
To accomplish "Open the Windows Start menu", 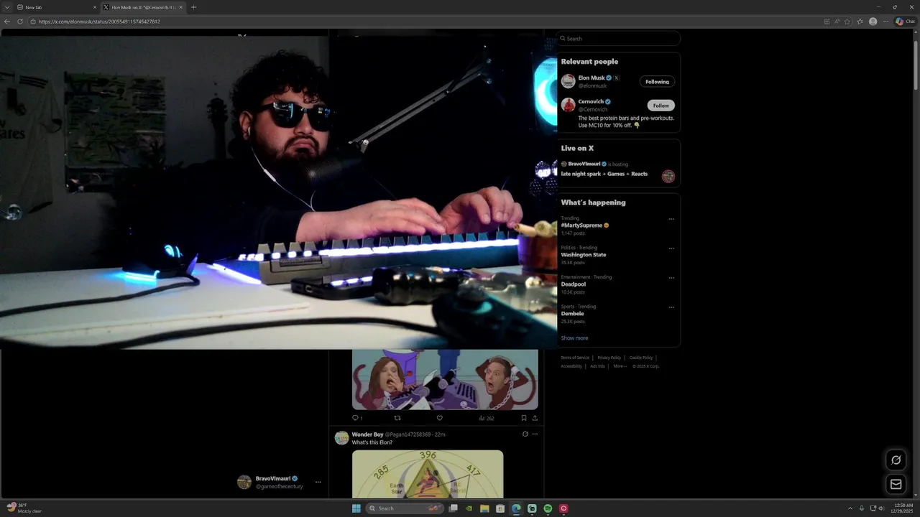I will (356, 508).
